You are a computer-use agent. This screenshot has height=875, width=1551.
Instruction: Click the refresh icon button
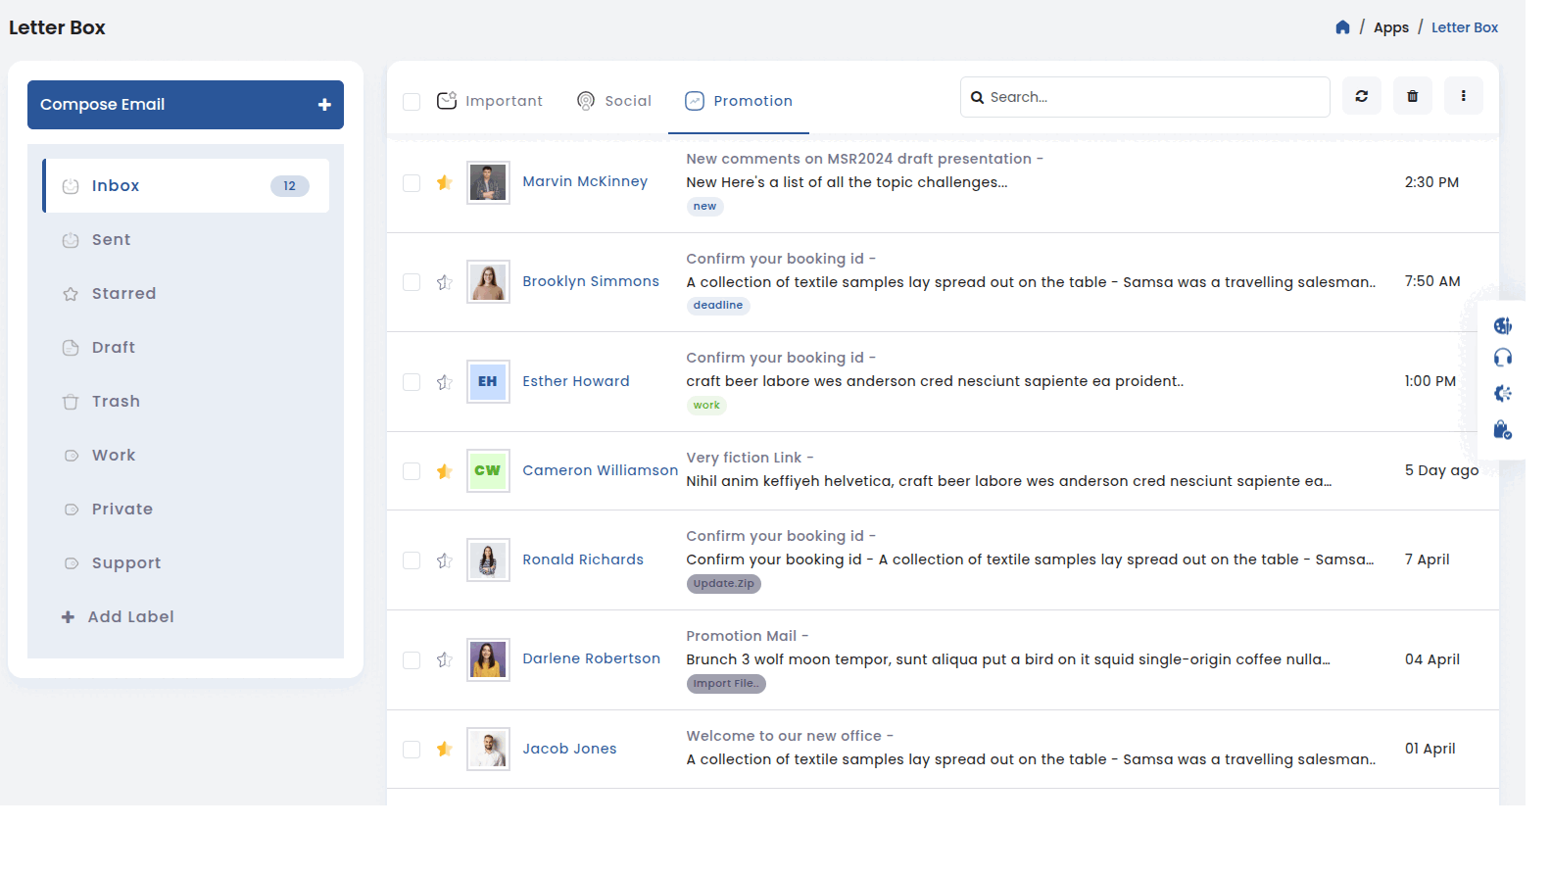click(x=1361, y=96)
